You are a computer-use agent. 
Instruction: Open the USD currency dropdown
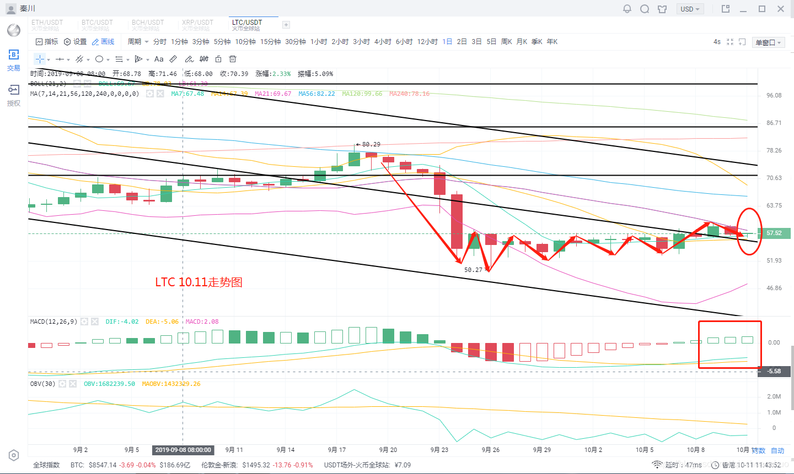tap(690, 9)
